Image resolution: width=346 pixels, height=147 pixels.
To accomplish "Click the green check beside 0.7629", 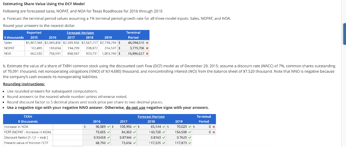I will click(x=190, y=138).
